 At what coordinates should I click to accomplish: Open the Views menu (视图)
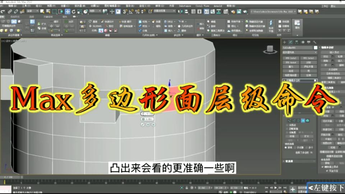[51, 6]
